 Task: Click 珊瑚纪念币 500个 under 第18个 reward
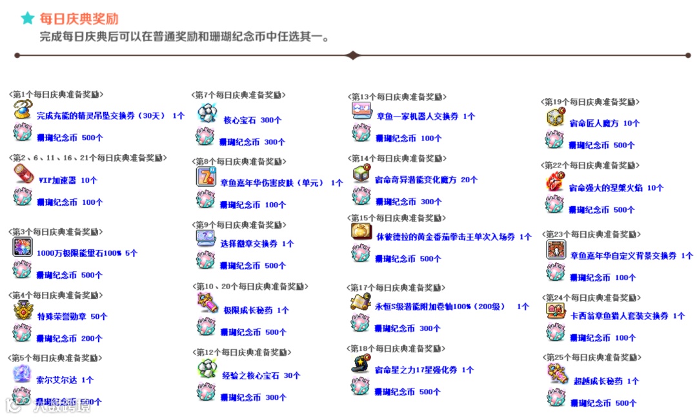[408, 392]
